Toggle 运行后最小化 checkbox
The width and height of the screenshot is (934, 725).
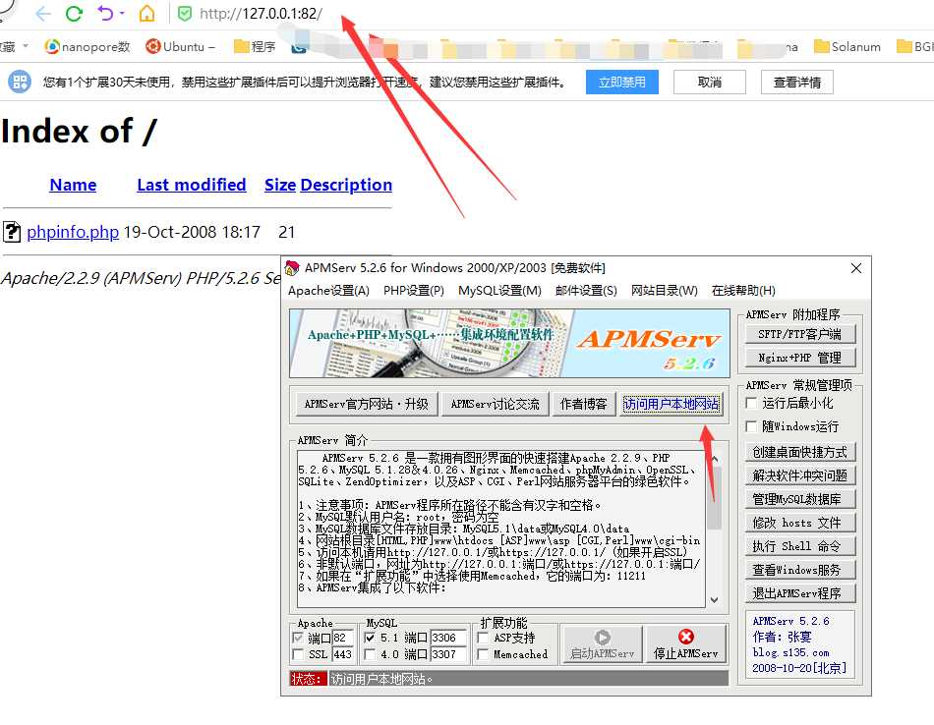click(752, 403)
